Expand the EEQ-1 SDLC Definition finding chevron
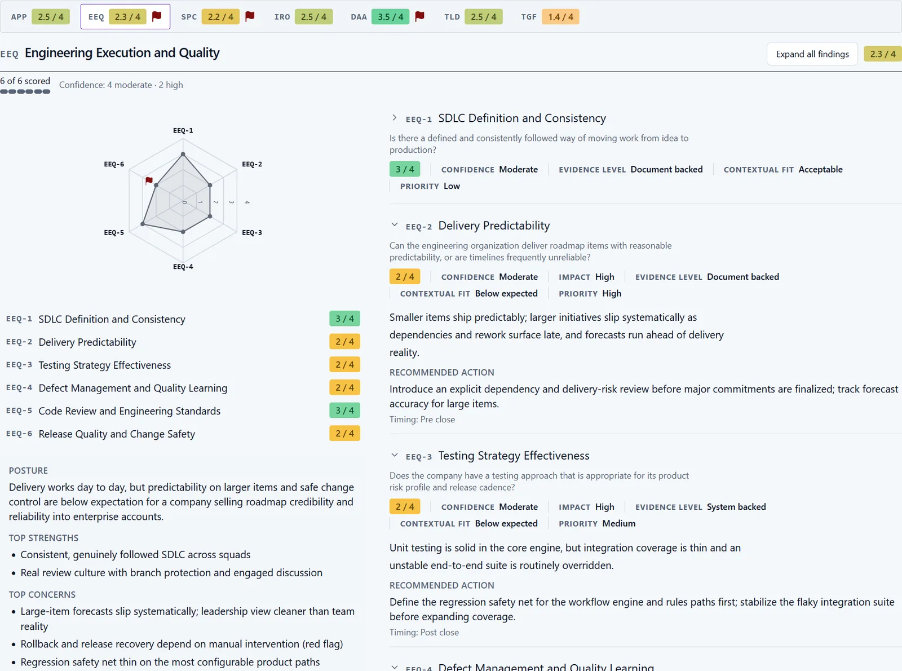The width and height of the screenshot is (902, 671). click(394, 118)
